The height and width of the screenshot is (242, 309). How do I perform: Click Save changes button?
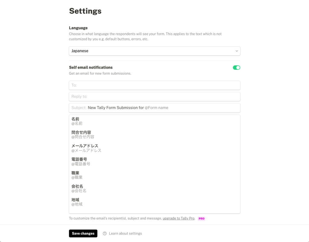83,233
